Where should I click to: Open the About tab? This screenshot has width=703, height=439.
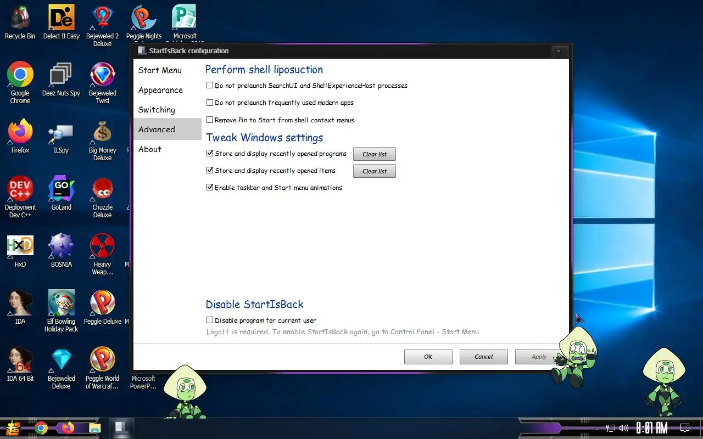point(168,149)
